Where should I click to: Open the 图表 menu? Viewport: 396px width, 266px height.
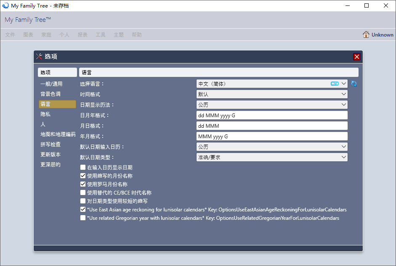(x=28, y=35)
